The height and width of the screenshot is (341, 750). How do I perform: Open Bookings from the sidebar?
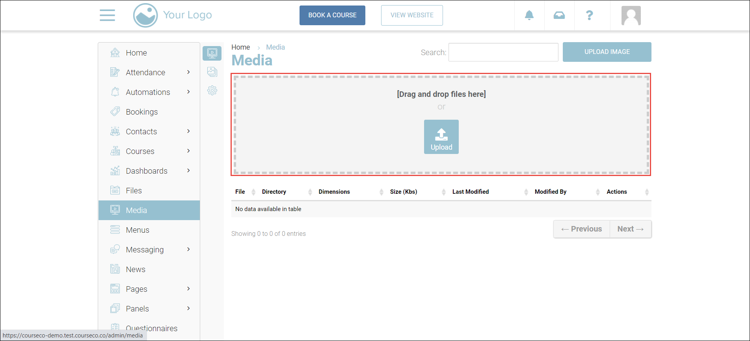(x=141, y=112)
